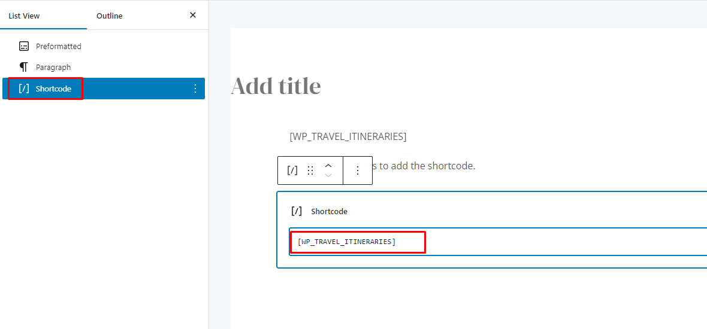Select the Shortcode item in list view
The height and width of the screenshot is (329, 707).
[x=103, y=89]
